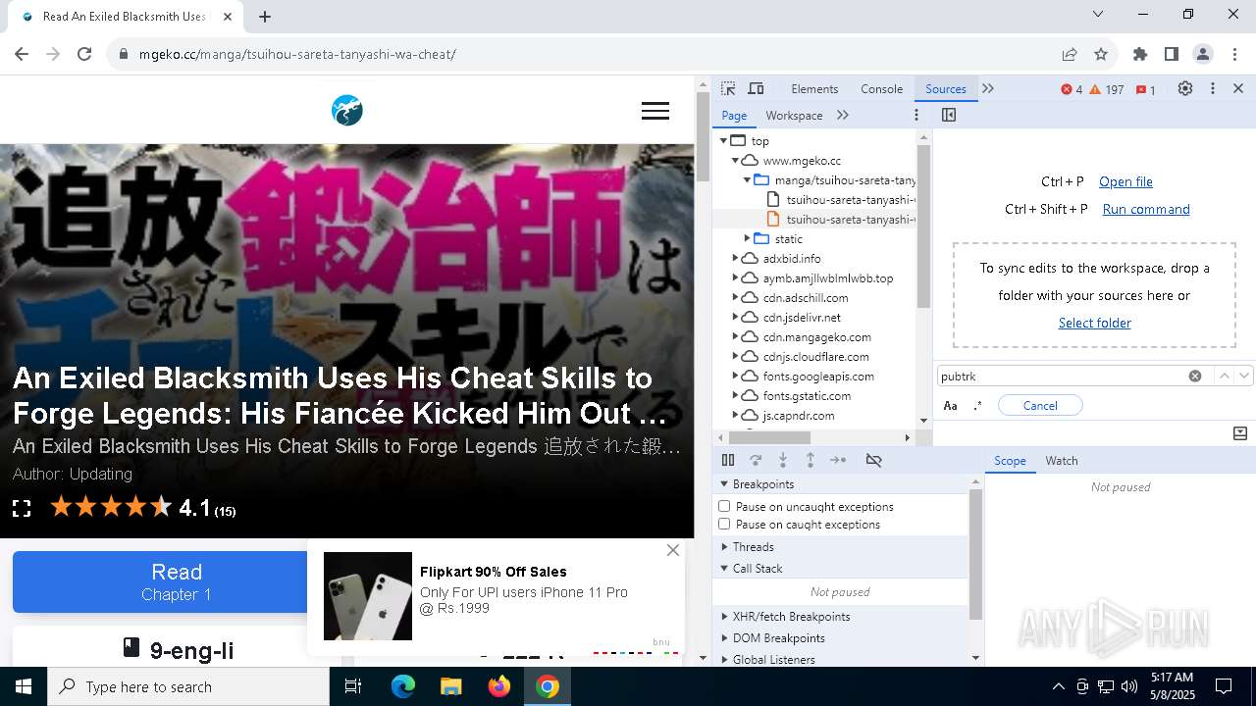Enable Pause on uncaught exceptions
The image size is (1256, 706).
tap(724, 506)
